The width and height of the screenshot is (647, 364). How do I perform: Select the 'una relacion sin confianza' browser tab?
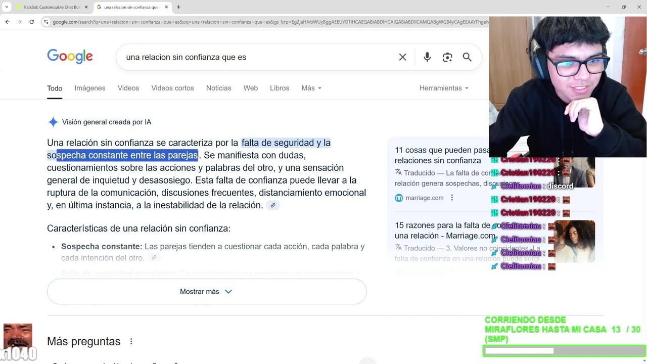coord(132,7)
